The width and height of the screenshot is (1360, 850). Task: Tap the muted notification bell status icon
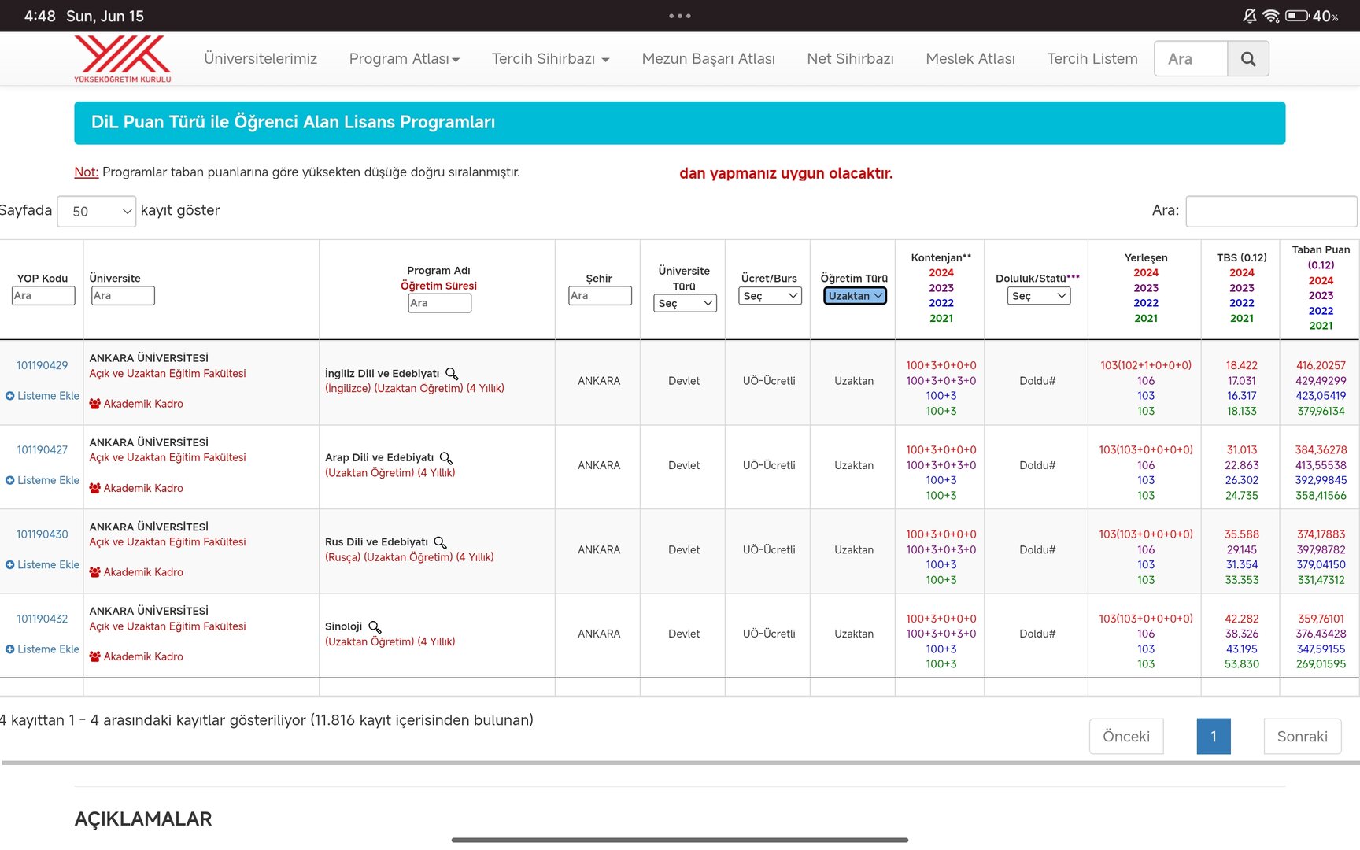[x=1249, y=16]
